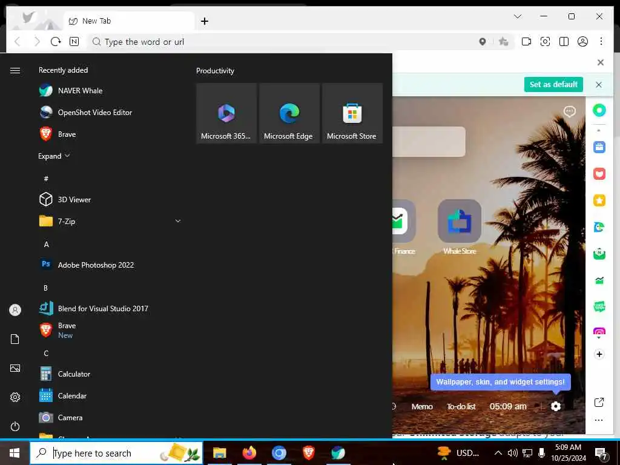This screenshot has height=465, width=620.
Task: Open Power options in Start menu
Action: [15, 426]
